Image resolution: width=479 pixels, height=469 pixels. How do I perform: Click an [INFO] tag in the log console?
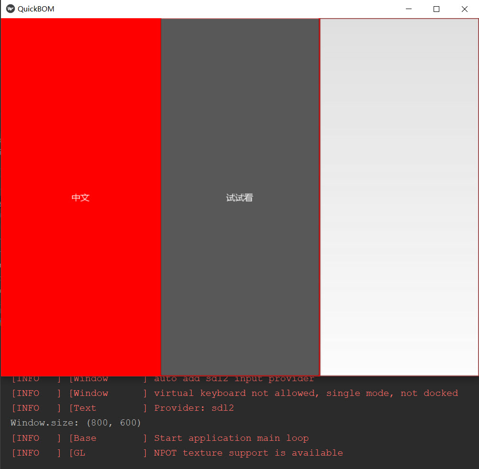[x=26, y=408]
